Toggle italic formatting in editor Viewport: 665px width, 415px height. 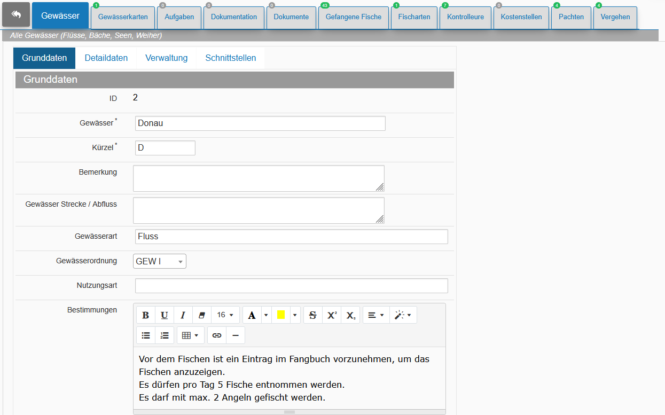pyautogui.click(x=183, y=315)
